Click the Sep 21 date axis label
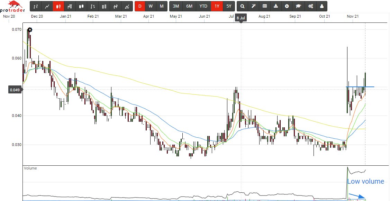Screen dimensions: 390x201 295,16
